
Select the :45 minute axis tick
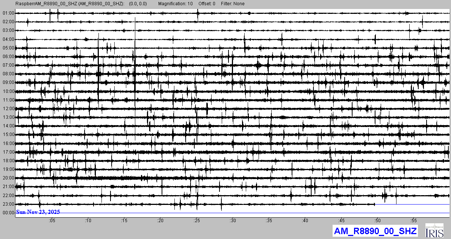[x=342, y=220]
